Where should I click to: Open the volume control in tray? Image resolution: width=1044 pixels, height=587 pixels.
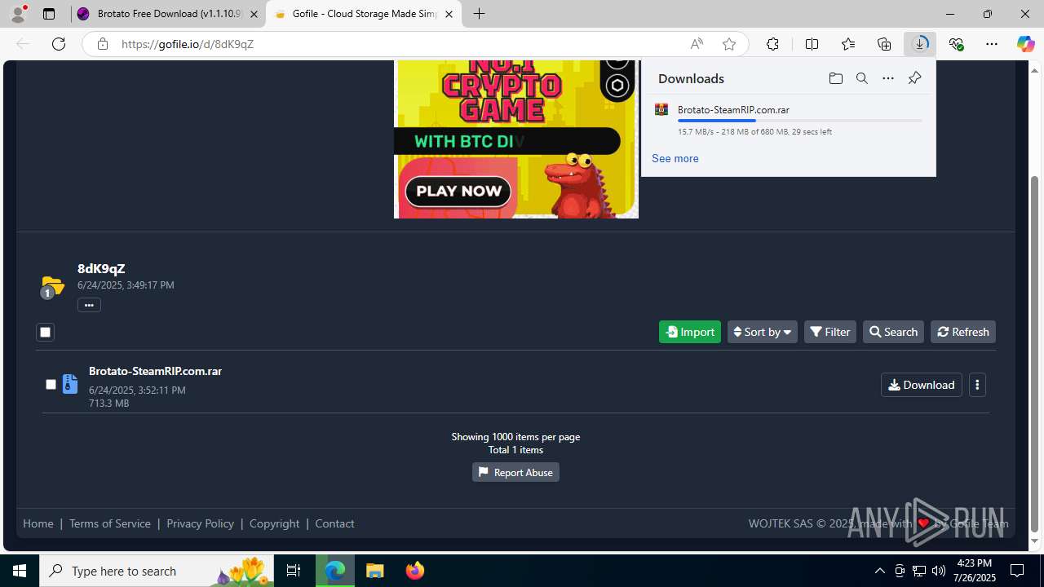[x=939, y=571]
